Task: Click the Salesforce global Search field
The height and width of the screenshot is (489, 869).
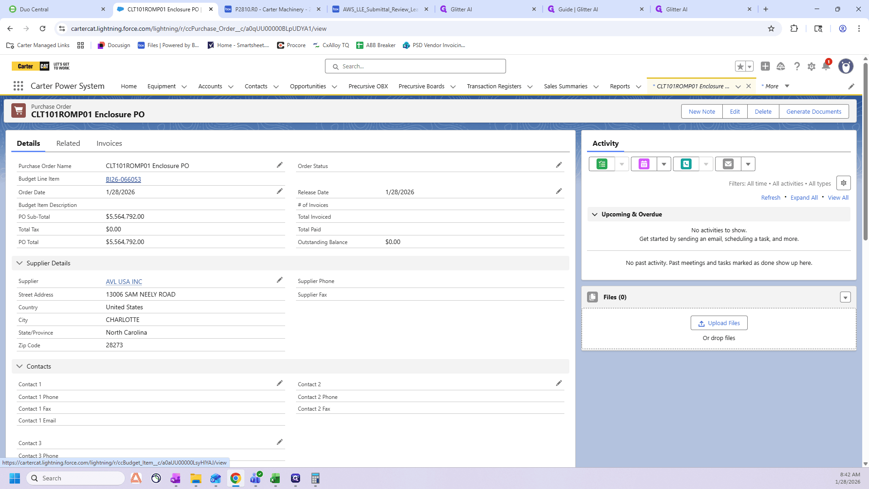Action: coord(415,67)
